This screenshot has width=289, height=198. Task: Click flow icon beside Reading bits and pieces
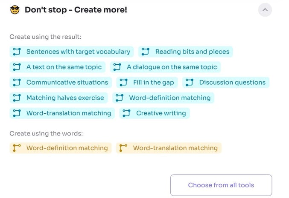click(146, 52)
